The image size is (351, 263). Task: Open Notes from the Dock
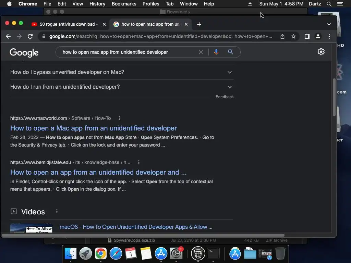tap(146, 254)
